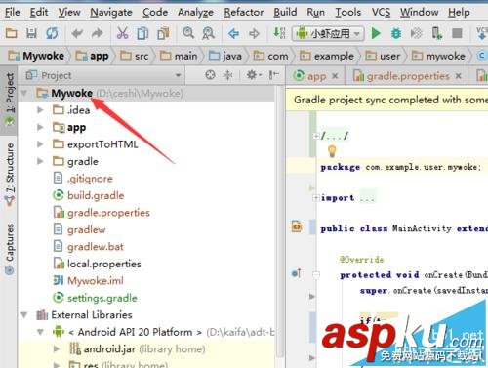Click the Cut scissors icon

[x=122, y=33]
